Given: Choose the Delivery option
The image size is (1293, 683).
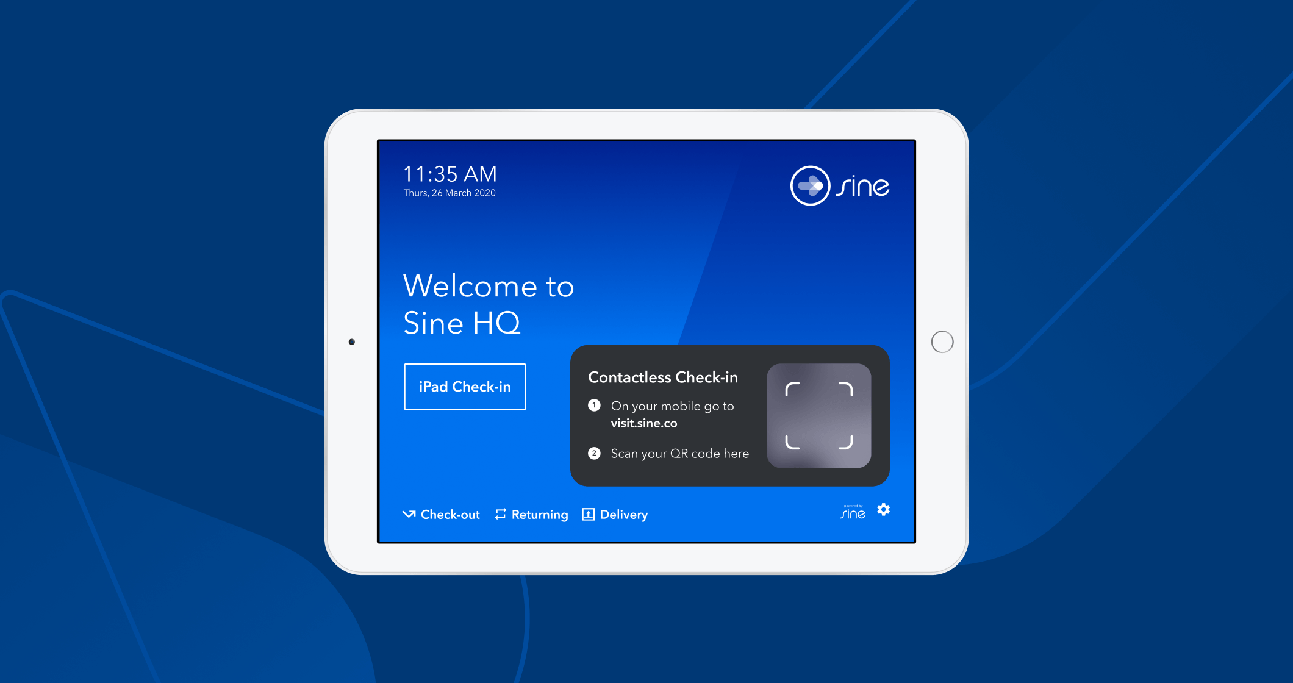Looking at the screenshot, I should coord(615,515).
